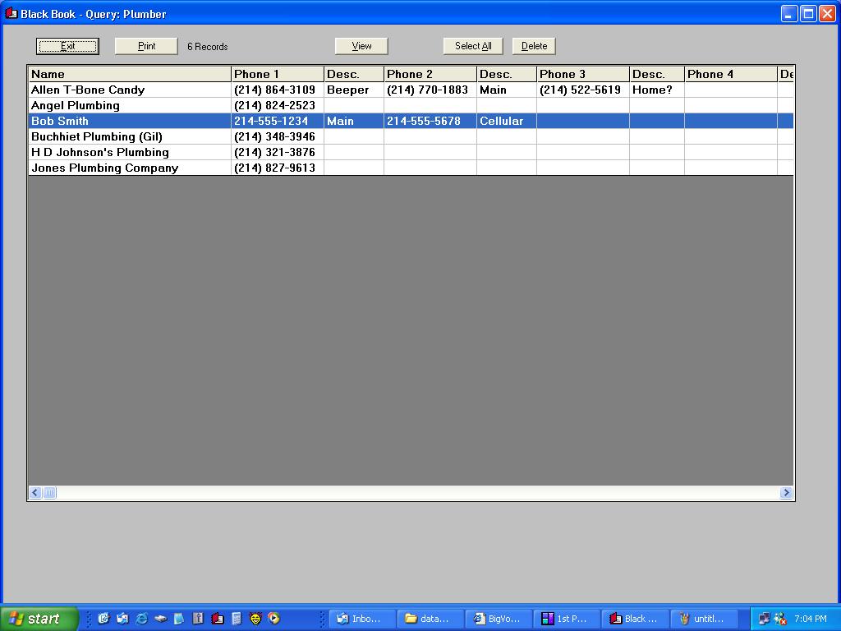The height and width of the screenshot is (631, 841).
Task: Open the View button for the record
Action: point(361,46)
